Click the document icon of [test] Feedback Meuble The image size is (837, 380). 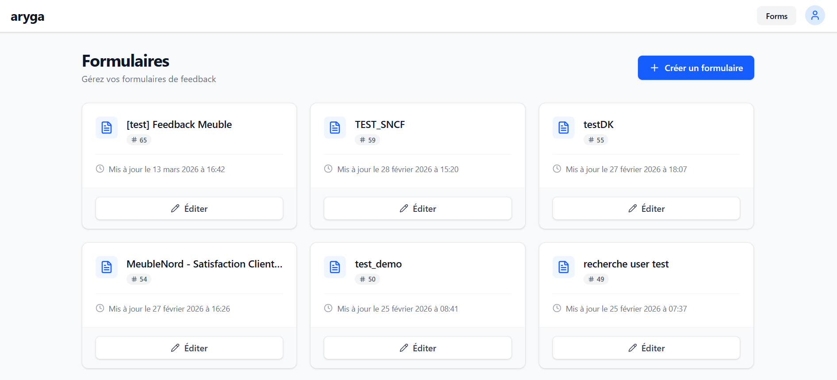[x=107, y=128]
